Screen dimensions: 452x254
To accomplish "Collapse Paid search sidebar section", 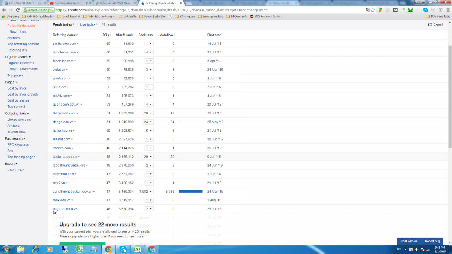I will (15, 138).
